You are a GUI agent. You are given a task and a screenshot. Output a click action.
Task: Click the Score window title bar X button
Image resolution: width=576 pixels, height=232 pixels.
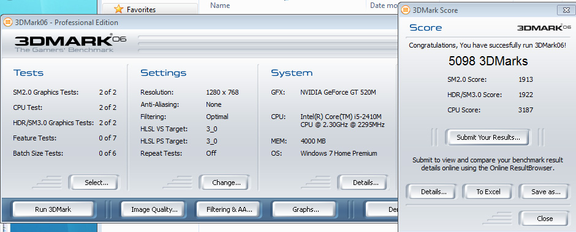pos(566,10)
